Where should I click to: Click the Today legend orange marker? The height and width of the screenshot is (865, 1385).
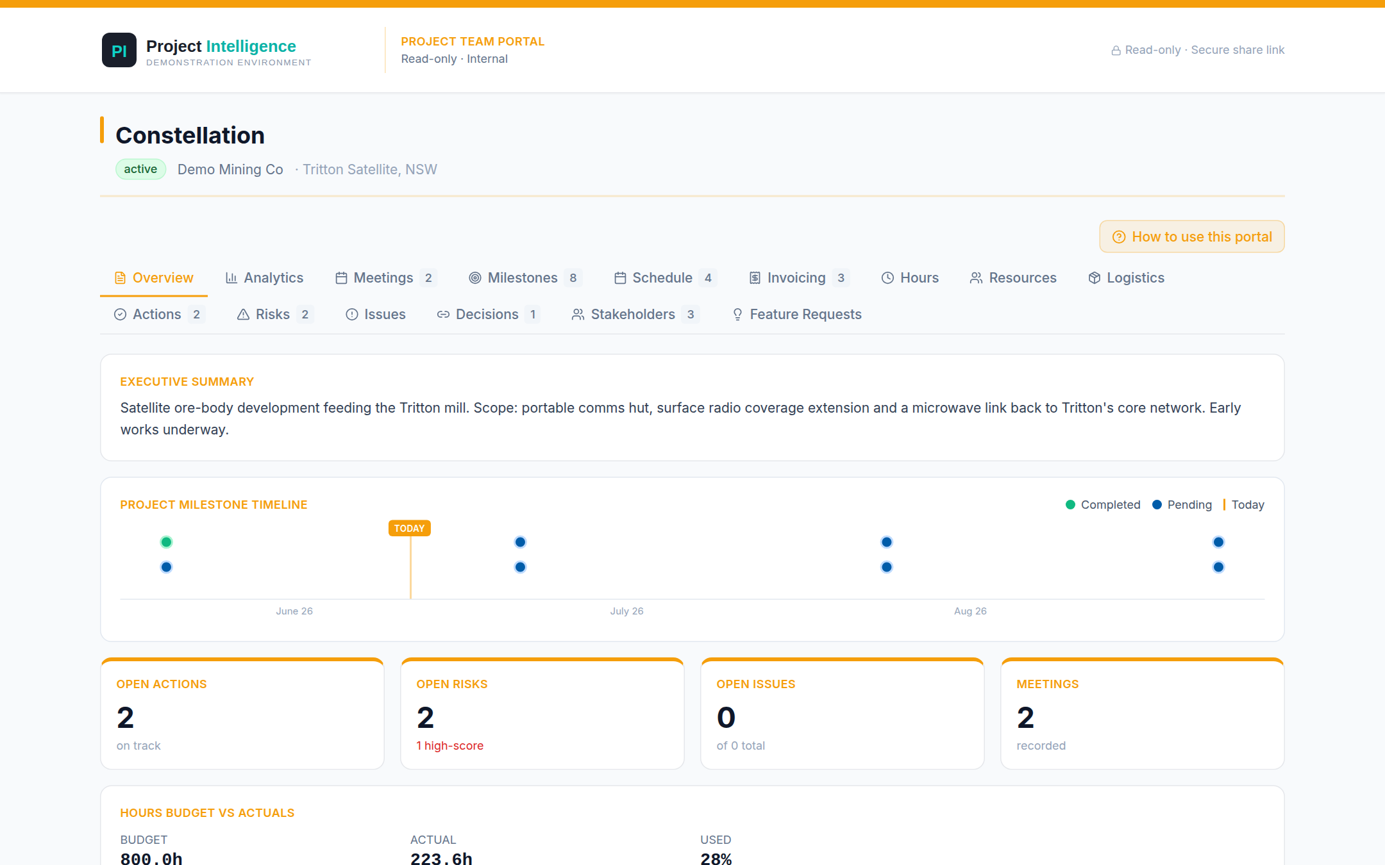[x=1224, y=505]
